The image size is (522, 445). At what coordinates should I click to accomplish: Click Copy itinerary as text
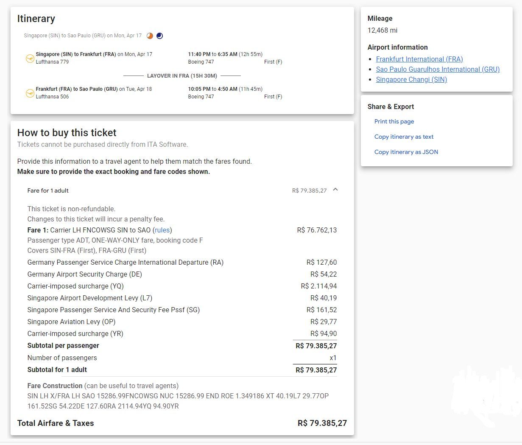[x=404, y=137]
